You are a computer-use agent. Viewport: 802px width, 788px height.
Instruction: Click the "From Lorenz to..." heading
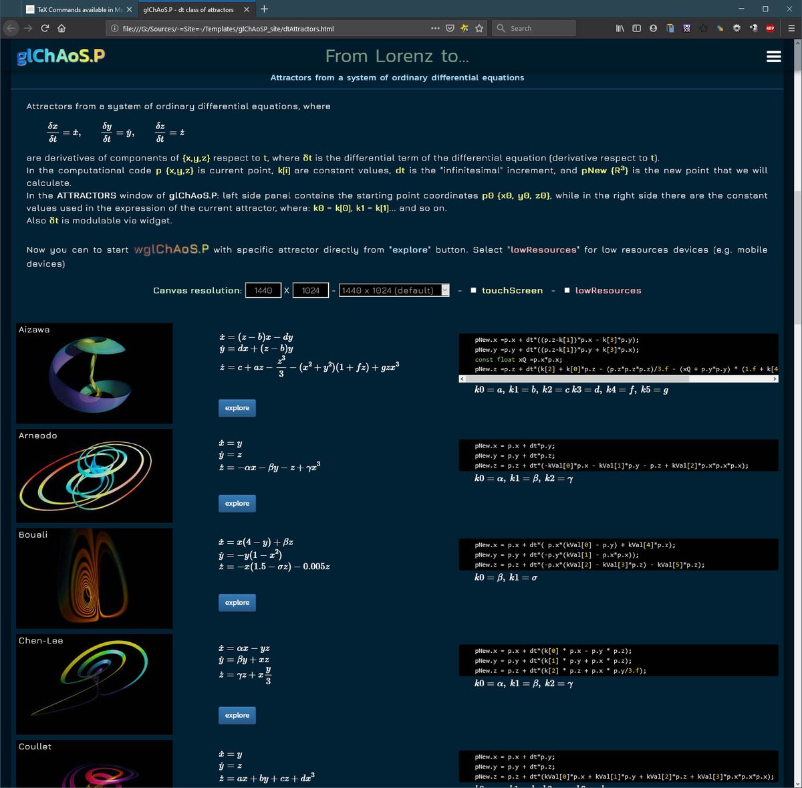tap(397, 56)
